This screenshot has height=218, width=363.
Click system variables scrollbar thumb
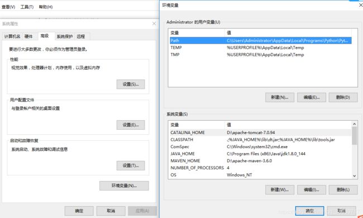[x=355, y=136]
